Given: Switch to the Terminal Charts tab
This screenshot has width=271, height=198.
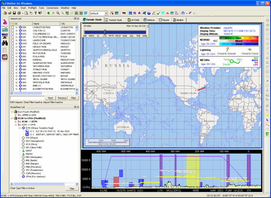Looking at the screenshot, I should pos(114,20).
